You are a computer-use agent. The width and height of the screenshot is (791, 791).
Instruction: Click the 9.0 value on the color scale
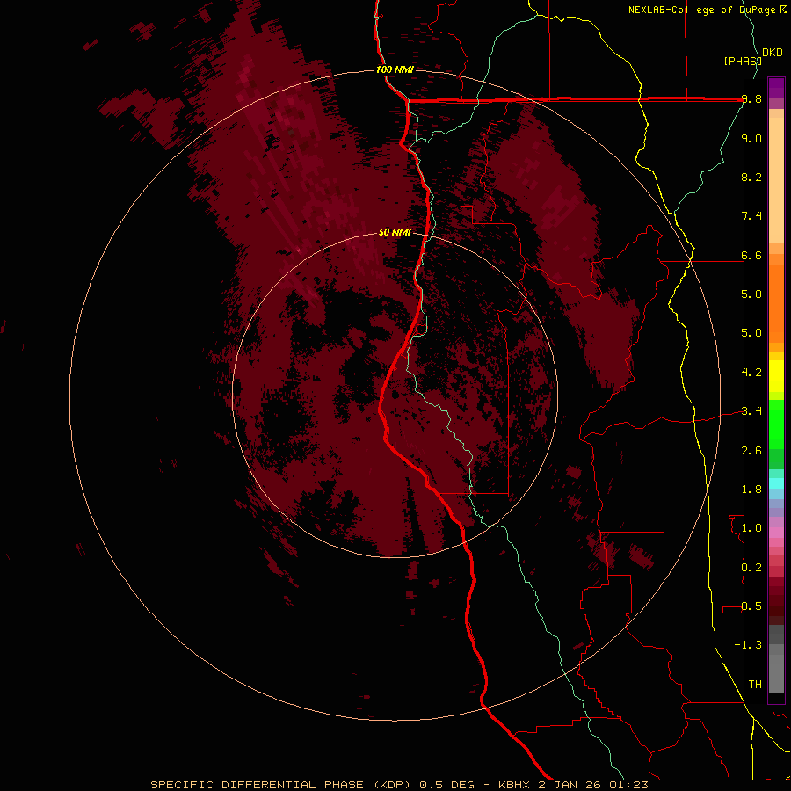(751, 138)
